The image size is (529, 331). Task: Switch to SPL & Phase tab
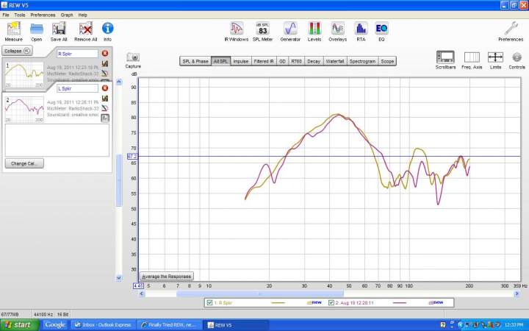pyautogui.click(x=195, y=62)
